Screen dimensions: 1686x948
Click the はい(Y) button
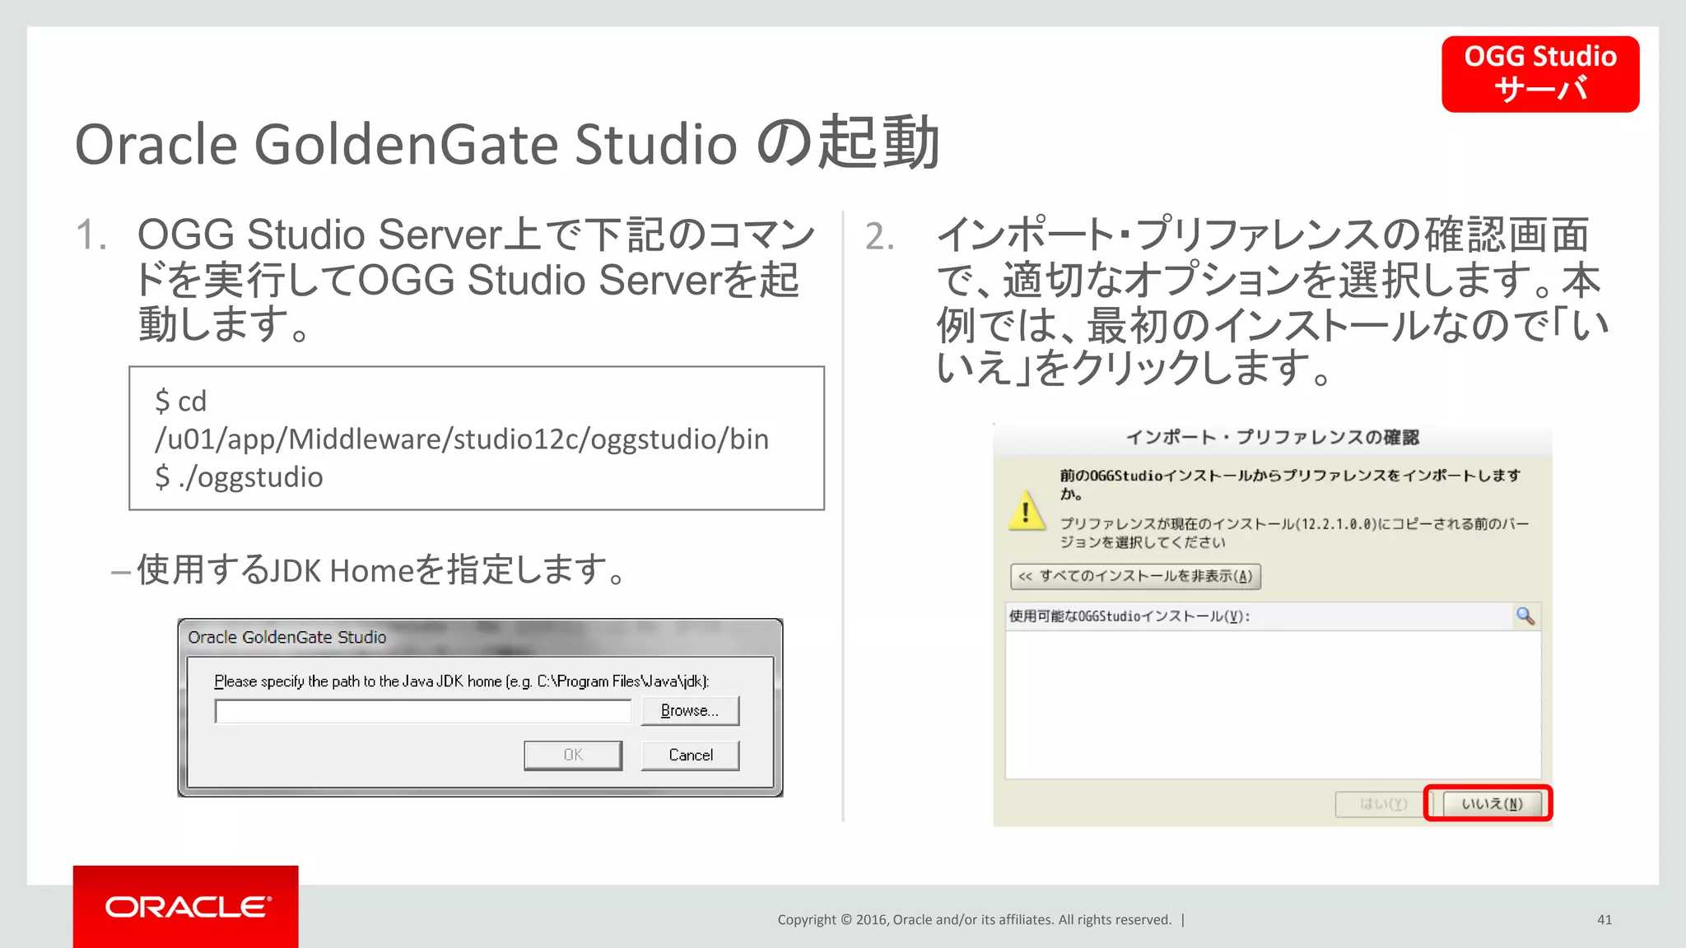point(1383,803)
